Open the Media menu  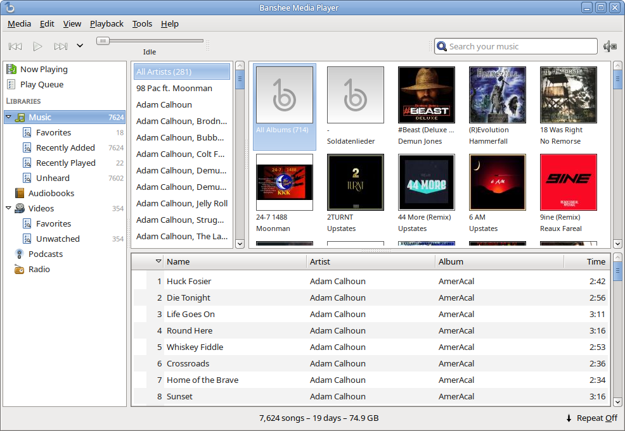click(x=19, y=24)
